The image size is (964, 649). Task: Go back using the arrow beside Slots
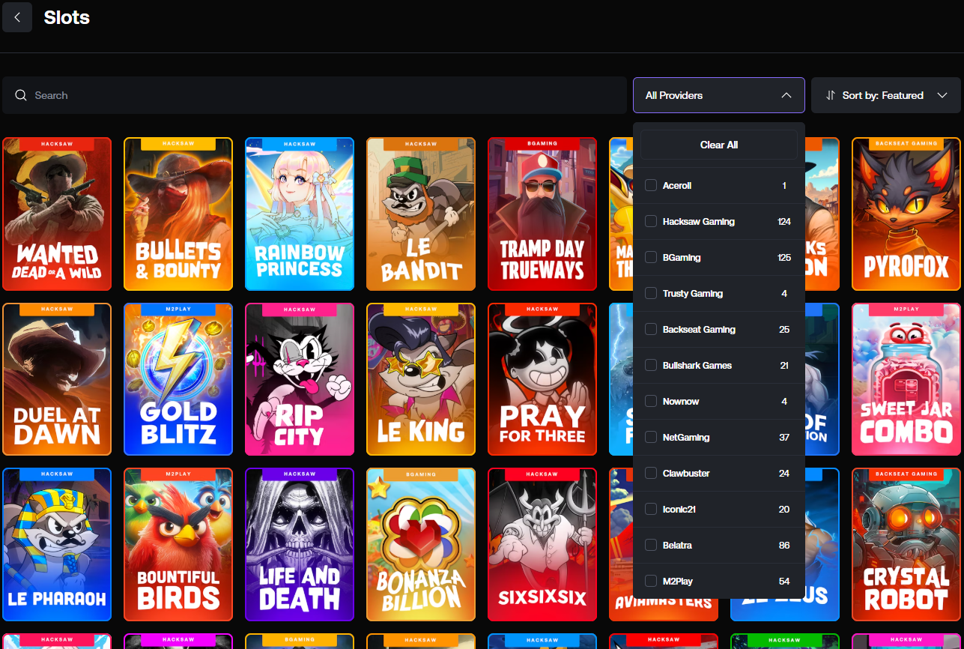click(17, 17)
